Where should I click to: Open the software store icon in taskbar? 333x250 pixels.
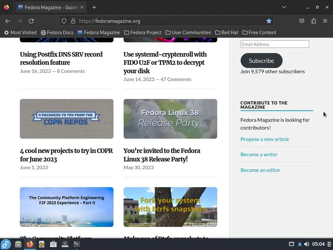(53, 244)
